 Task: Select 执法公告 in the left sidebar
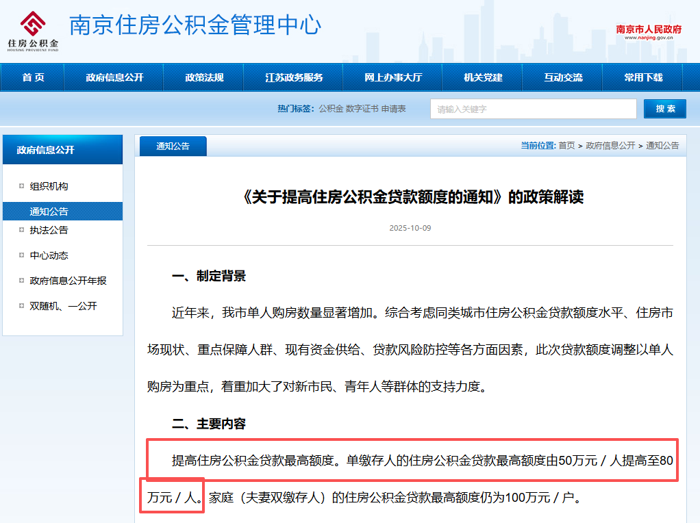tap(49, 230)
